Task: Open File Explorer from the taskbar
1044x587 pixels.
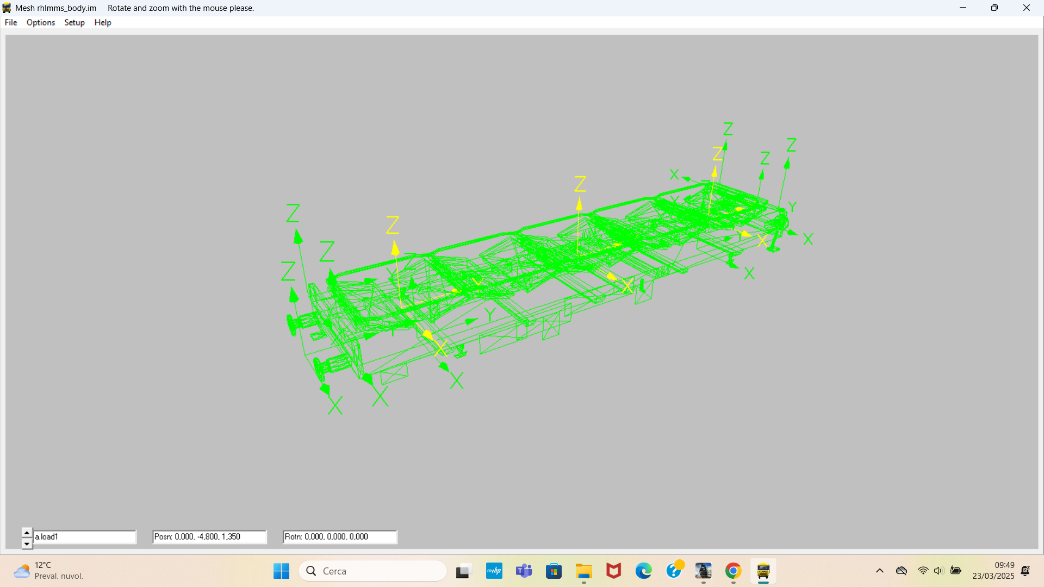Action: pyautogui.click(x=583, y=571)
